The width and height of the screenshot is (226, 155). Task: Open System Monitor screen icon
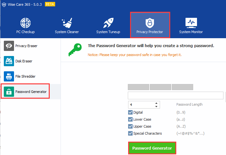click(191, 23)
